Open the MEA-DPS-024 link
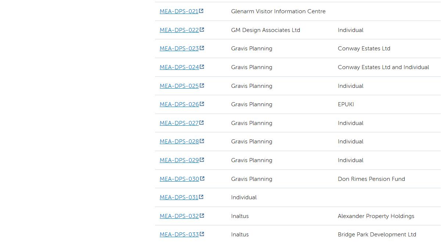 [x=179, y=67]
